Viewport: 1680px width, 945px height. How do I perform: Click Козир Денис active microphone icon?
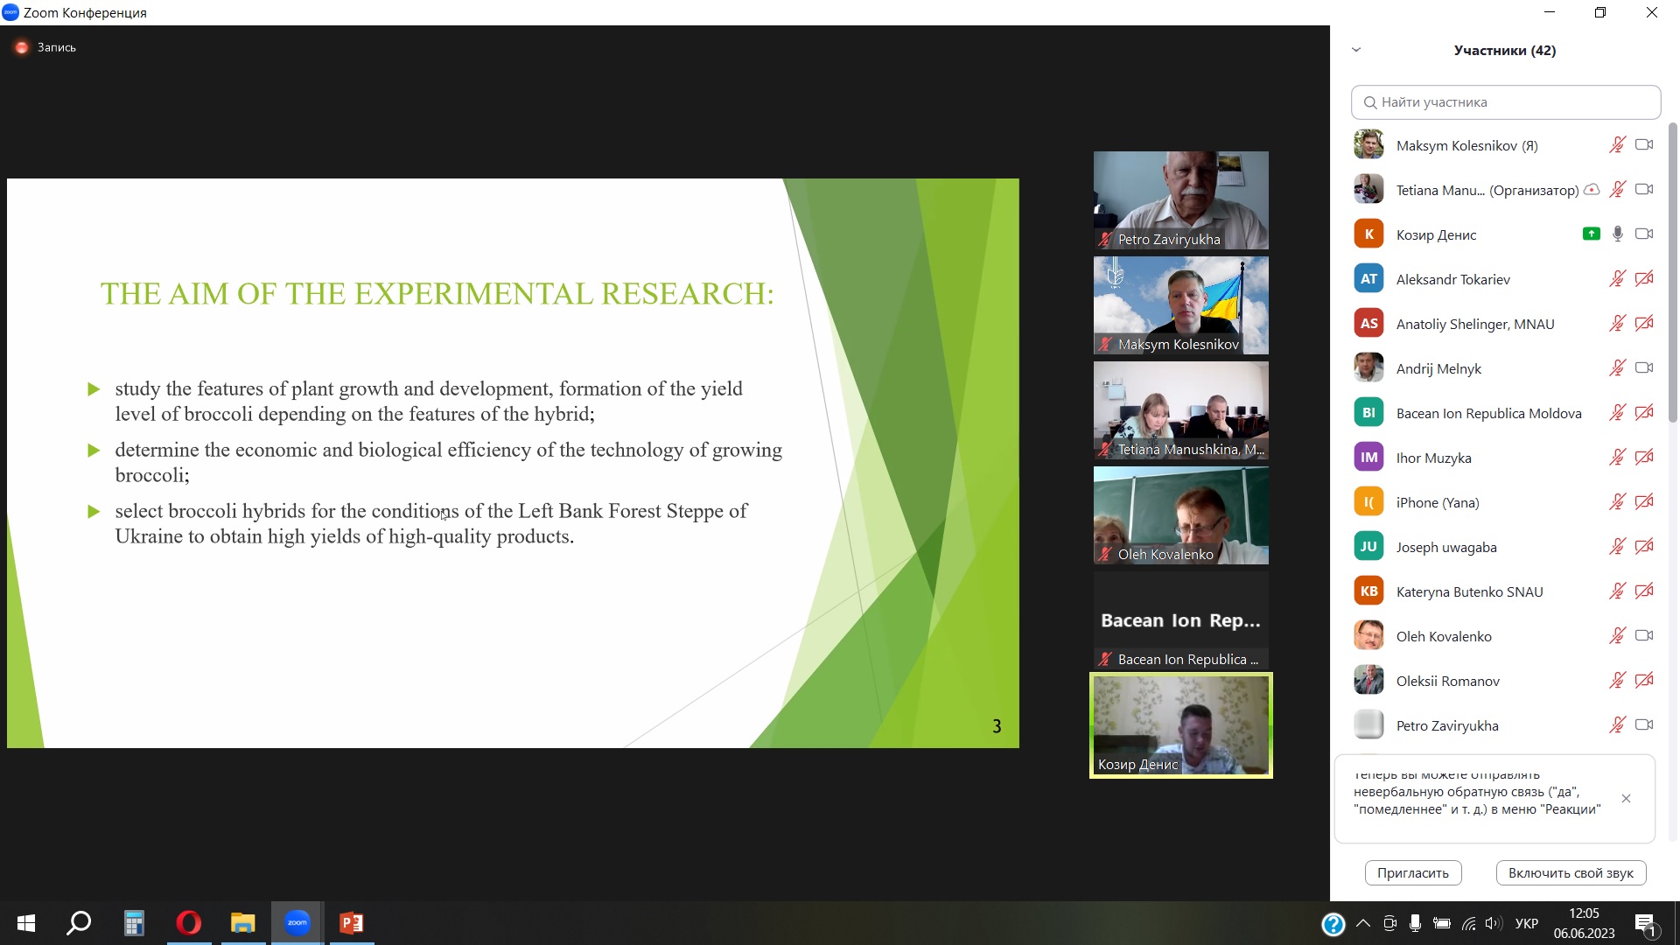click(x=1617, y=234)
